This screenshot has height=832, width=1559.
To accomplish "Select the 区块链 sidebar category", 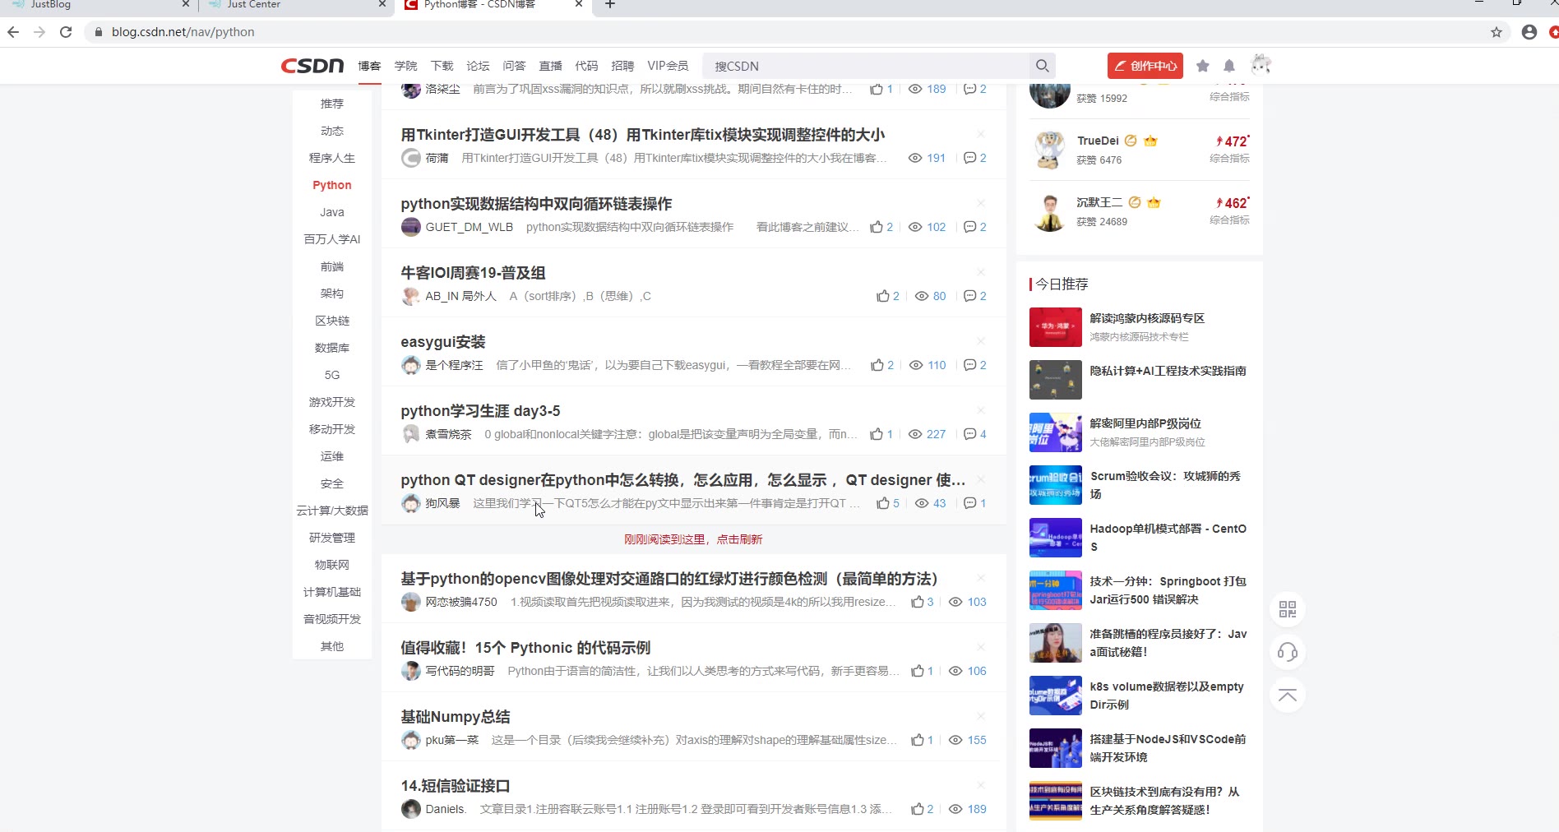I will 332,321.
